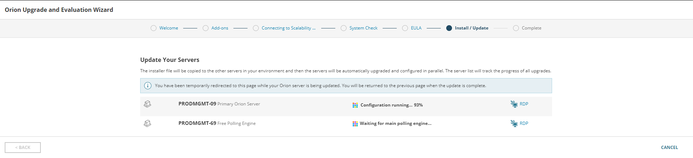Select the EULA step circle

405,28
